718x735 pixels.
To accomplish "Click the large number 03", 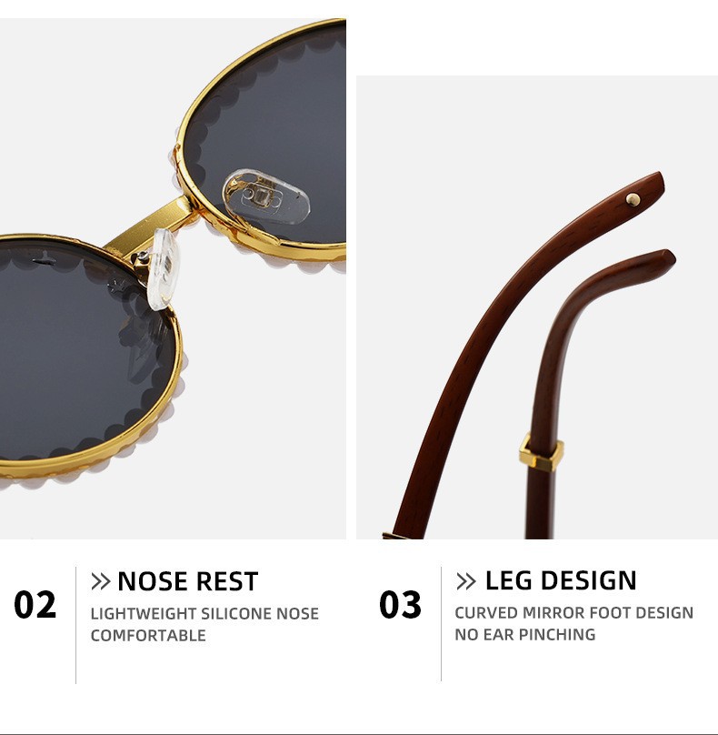I will (x=400, y=604).
